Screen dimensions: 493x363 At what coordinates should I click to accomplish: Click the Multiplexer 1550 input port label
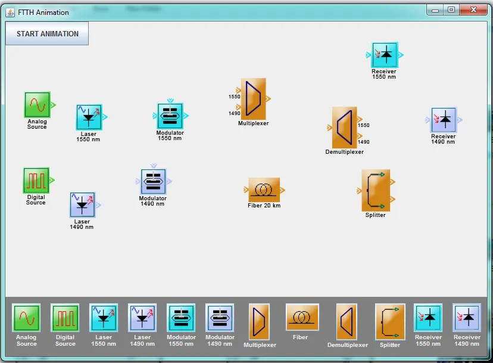pyautogui.click(x=234, y=97)
